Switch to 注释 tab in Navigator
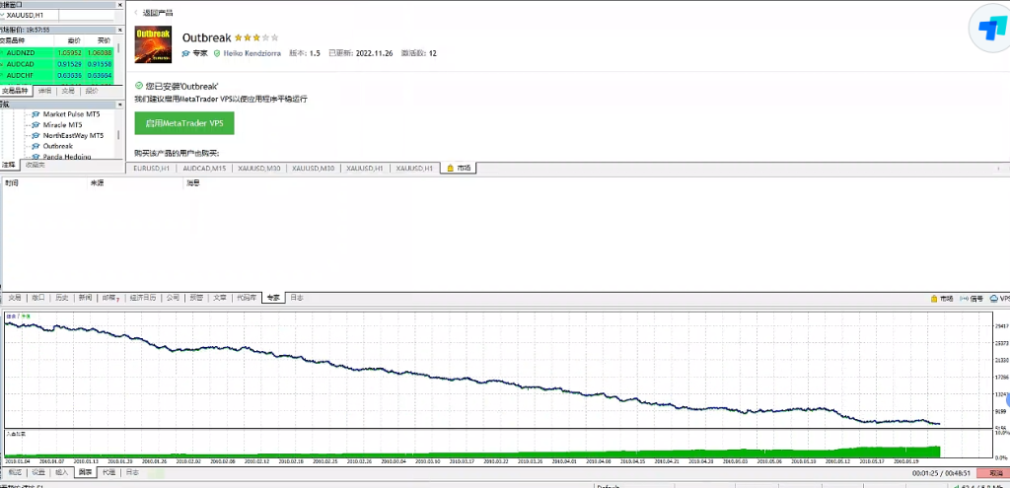The height and width of the screenshot is (488, 1010). pyautogui.click(x=8, y=166)
